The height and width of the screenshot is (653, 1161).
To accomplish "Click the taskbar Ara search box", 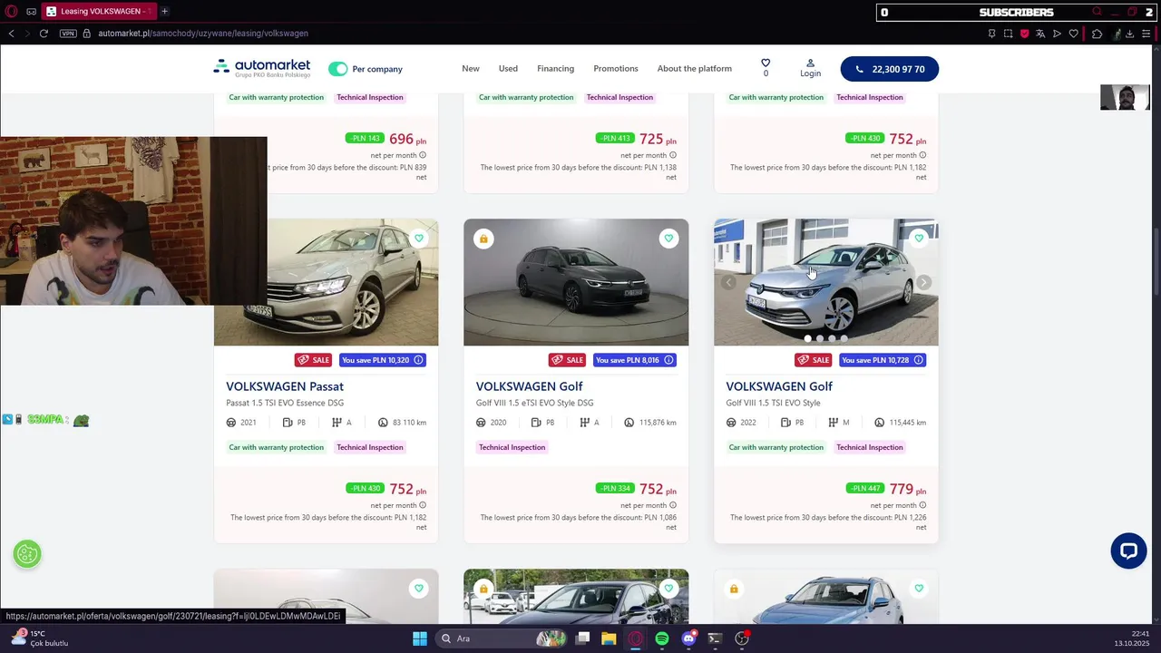I will pyautogui.click(x=499, y=638).
